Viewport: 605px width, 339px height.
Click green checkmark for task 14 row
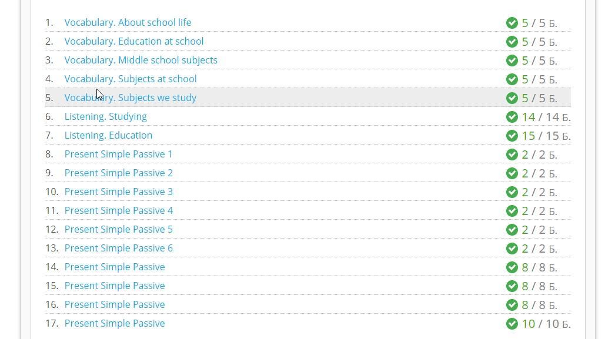point(512,267)
